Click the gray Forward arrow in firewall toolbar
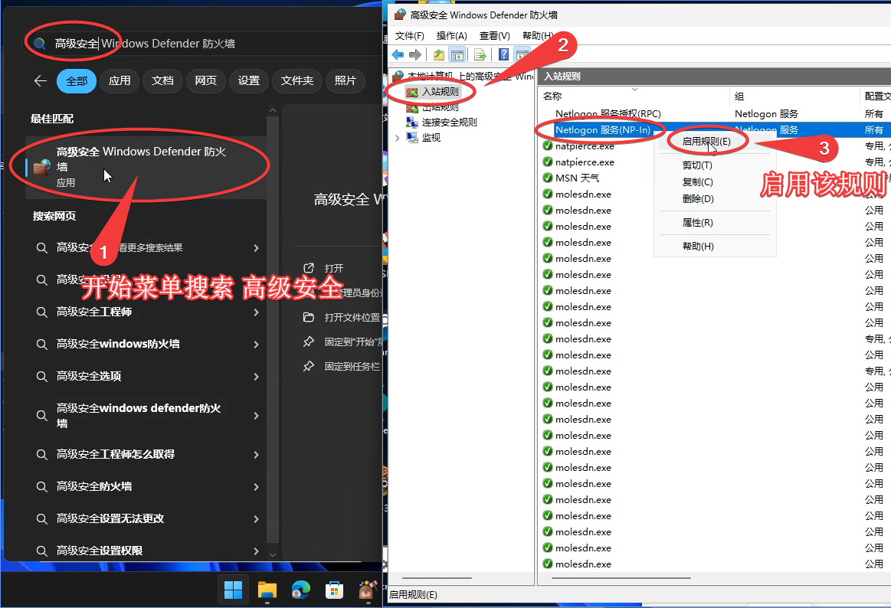 point(415,54)
